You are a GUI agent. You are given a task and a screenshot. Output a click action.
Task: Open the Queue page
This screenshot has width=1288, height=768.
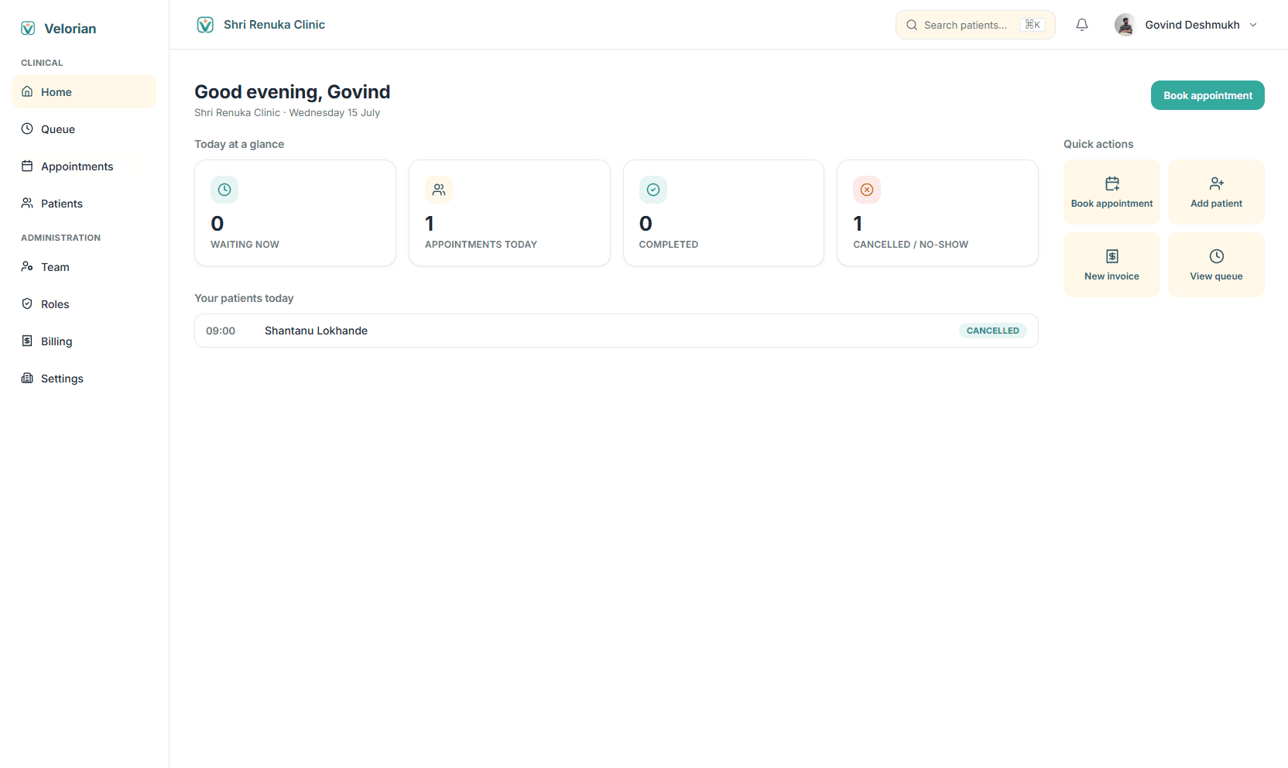(84, 129)
